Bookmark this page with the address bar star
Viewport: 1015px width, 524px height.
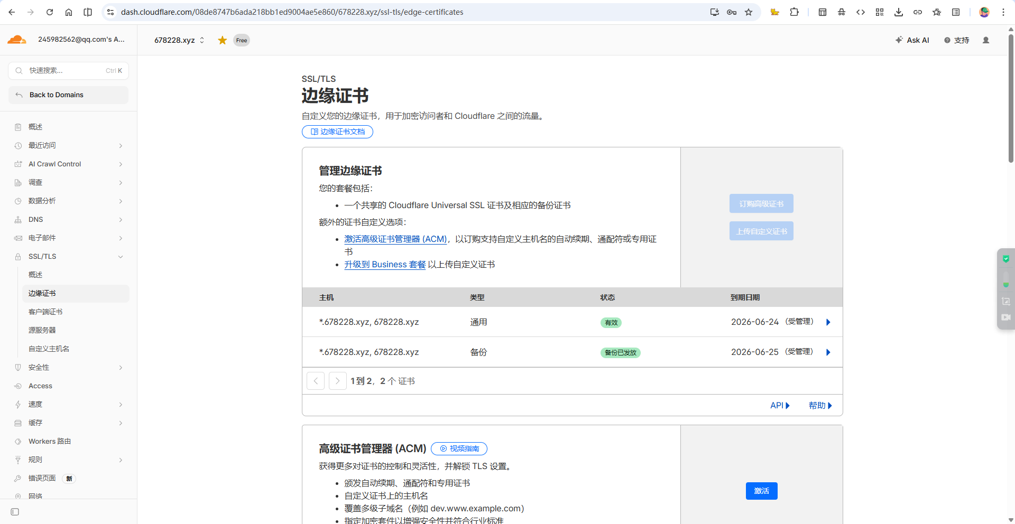click(749, 12)
